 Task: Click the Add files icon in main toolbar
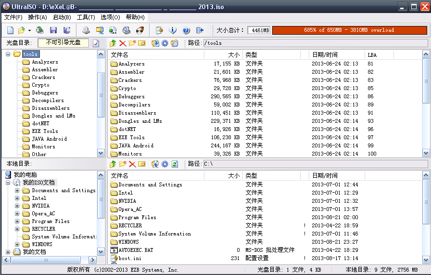tap(159, 30)
